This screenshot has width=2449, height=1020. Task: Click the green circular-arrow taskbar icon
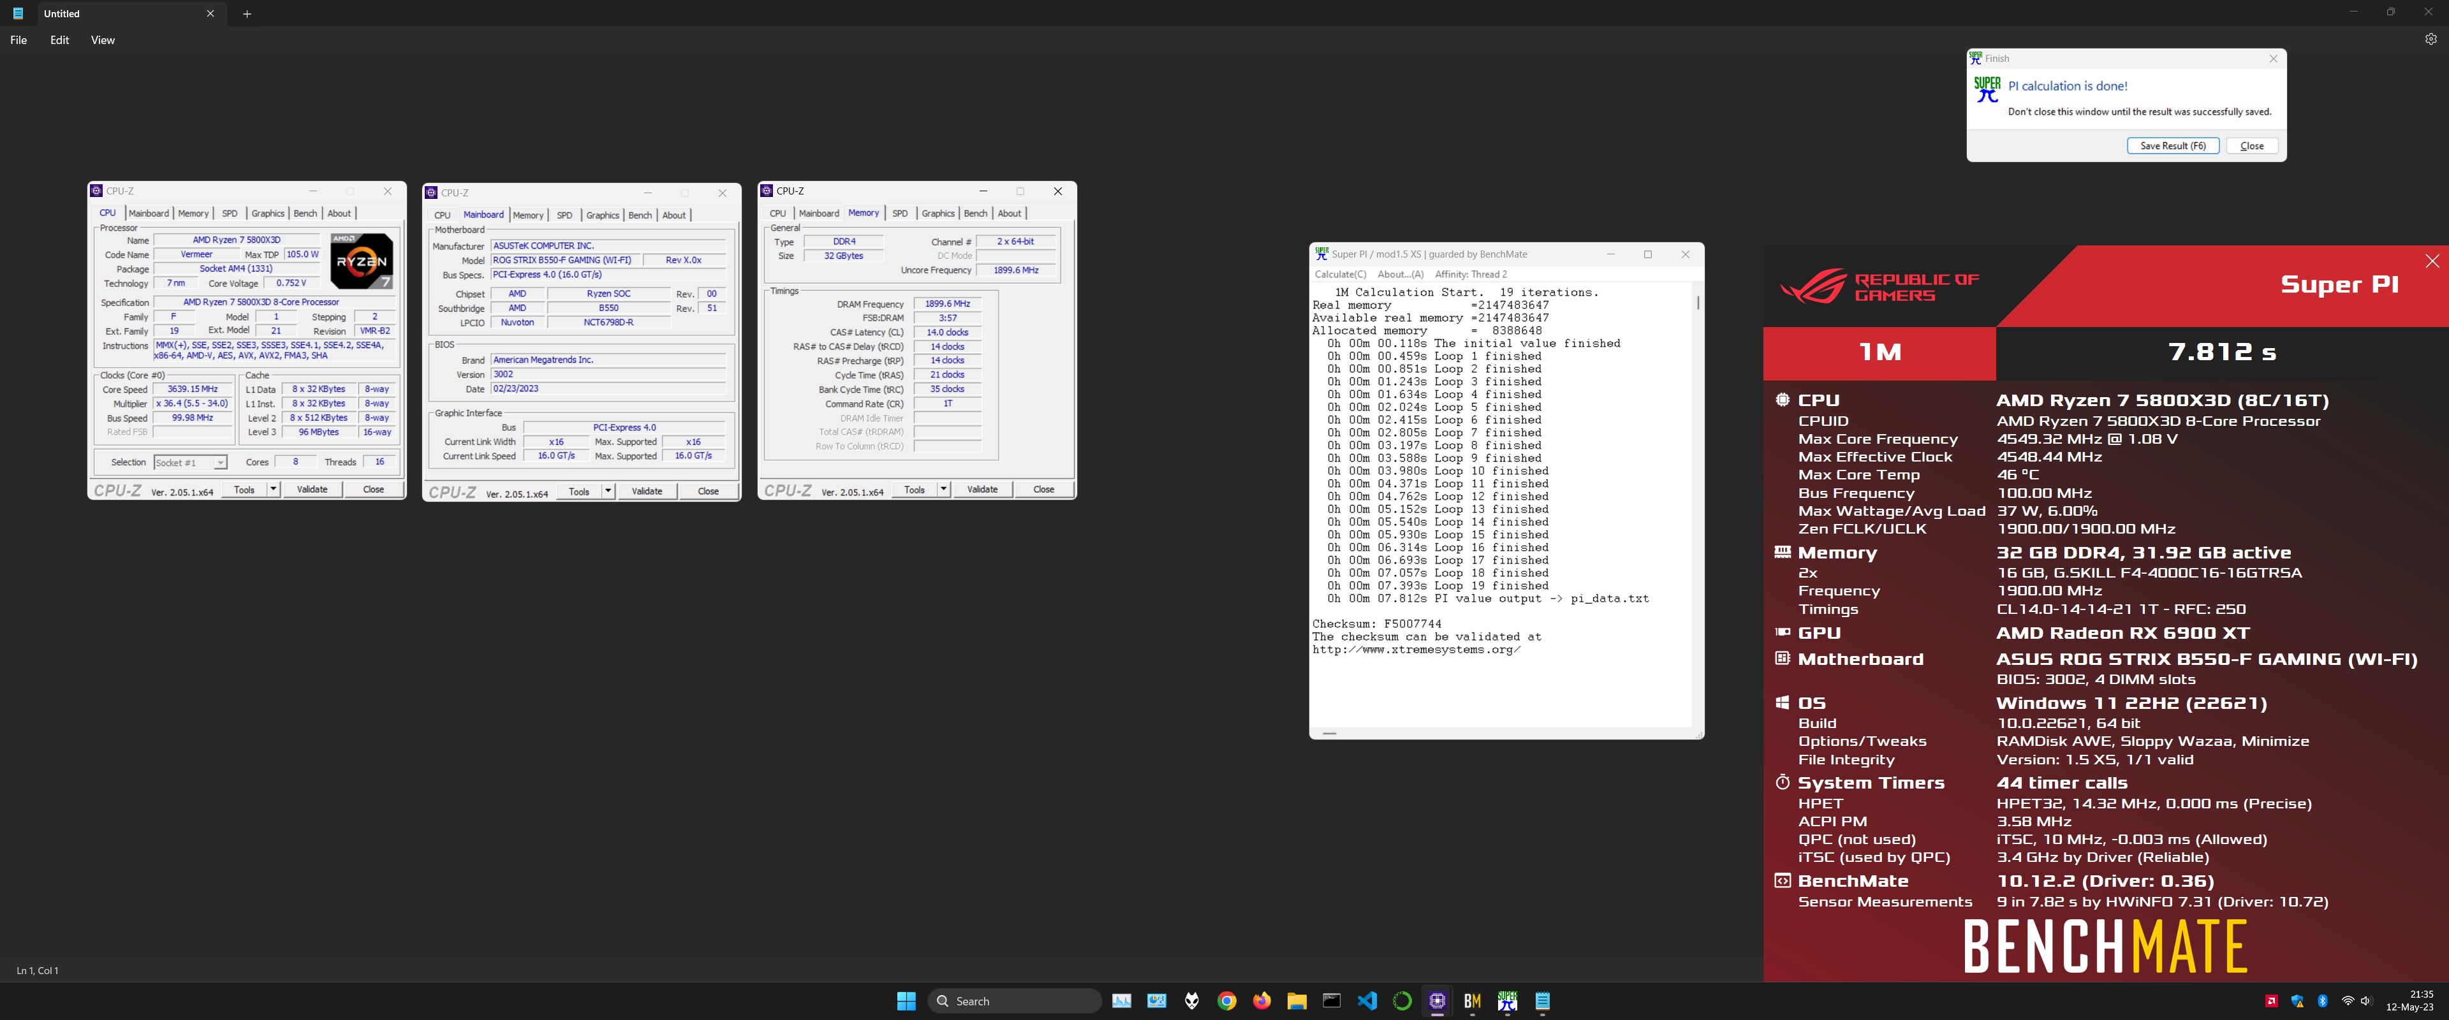pos(1402,1000)
